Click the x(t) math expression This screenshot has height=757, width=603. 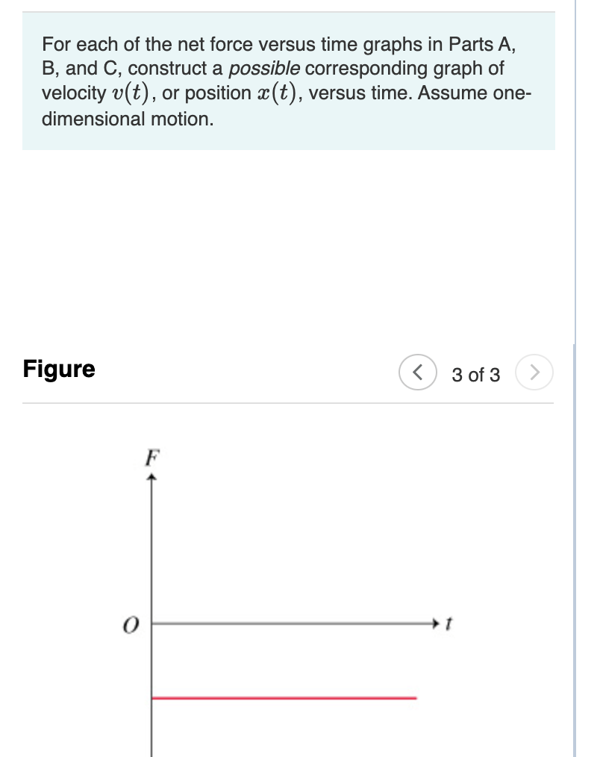277,93
